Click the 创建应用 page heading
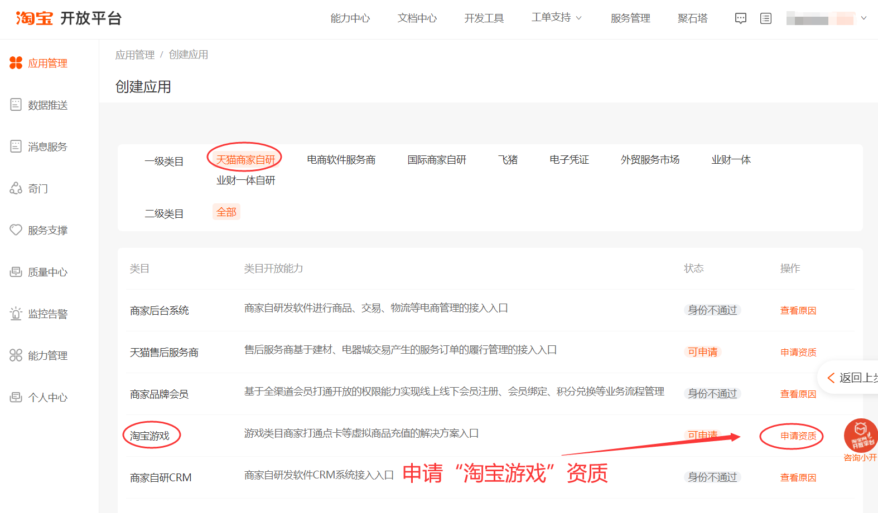 pos(143,87)
